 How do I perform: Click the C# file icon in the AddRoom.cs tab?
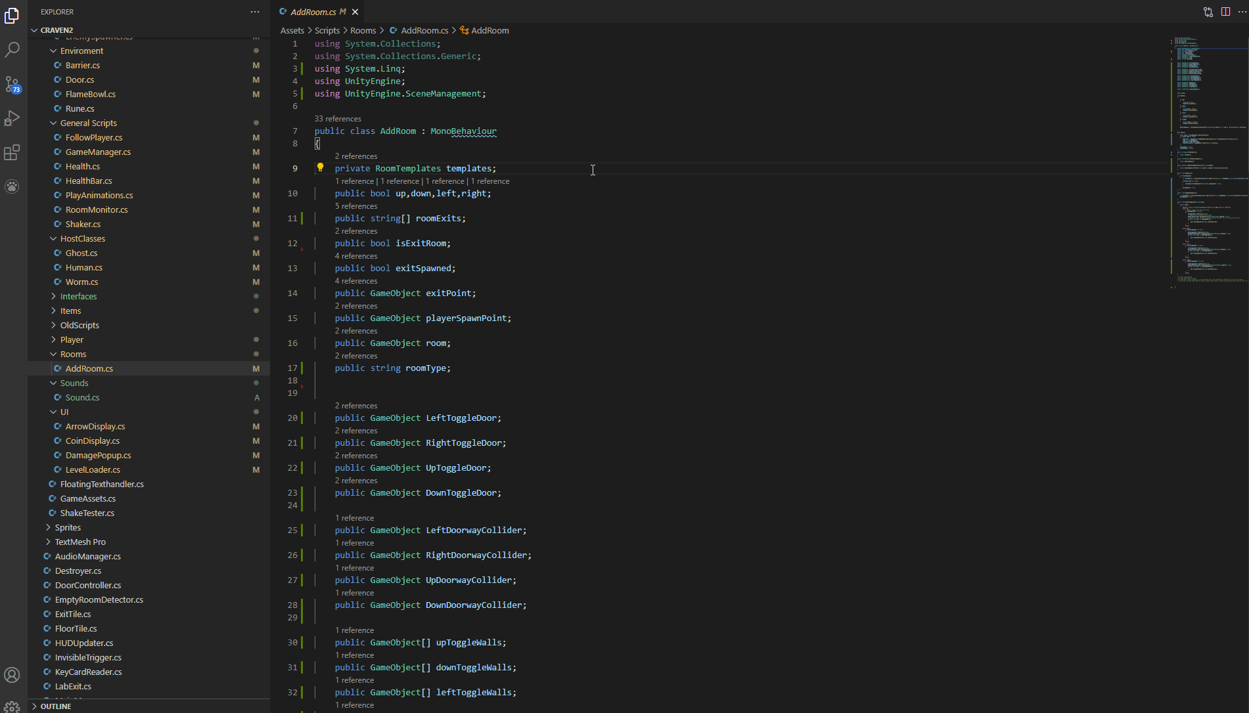(283, 12)
